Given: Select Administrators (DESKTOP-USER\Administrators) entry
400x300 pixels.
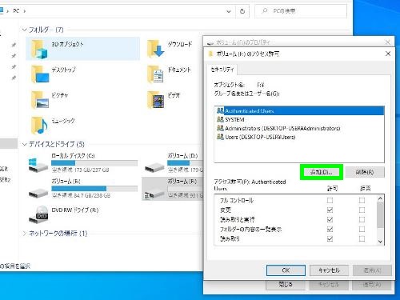Looking at the screenshot, I should 299,128.
